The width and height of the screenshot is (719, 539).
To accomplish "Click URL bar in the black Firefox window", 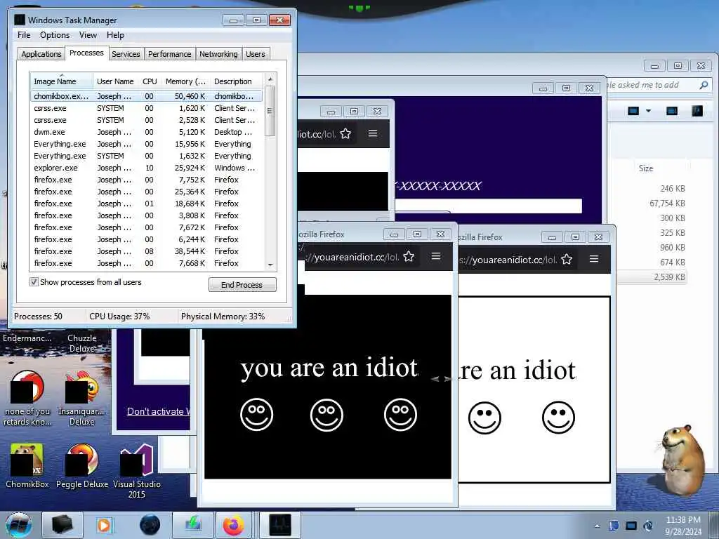I will coord(352,257).
